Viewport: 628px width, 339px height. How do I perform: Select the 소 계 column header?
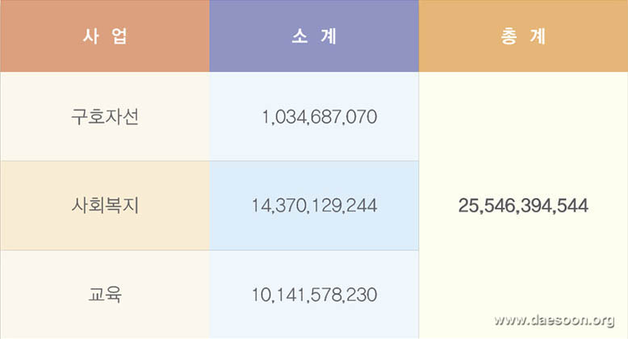(314, 36)
